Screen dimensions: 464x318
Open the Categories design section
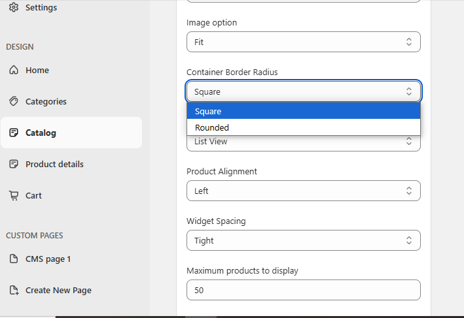tap(46, 101)
